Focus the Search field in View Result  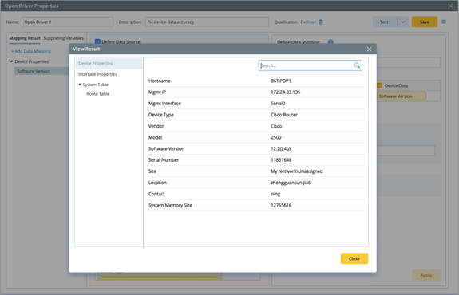click(x=307, y=65)
